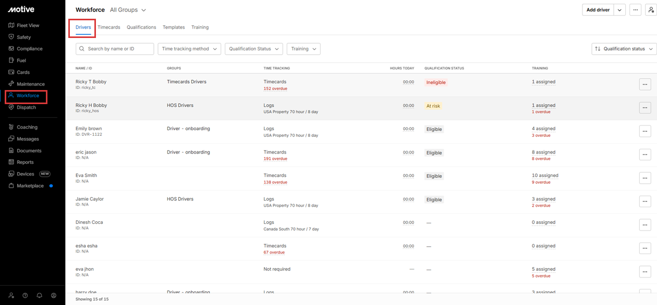Go to the Safety section

(23, 37)
